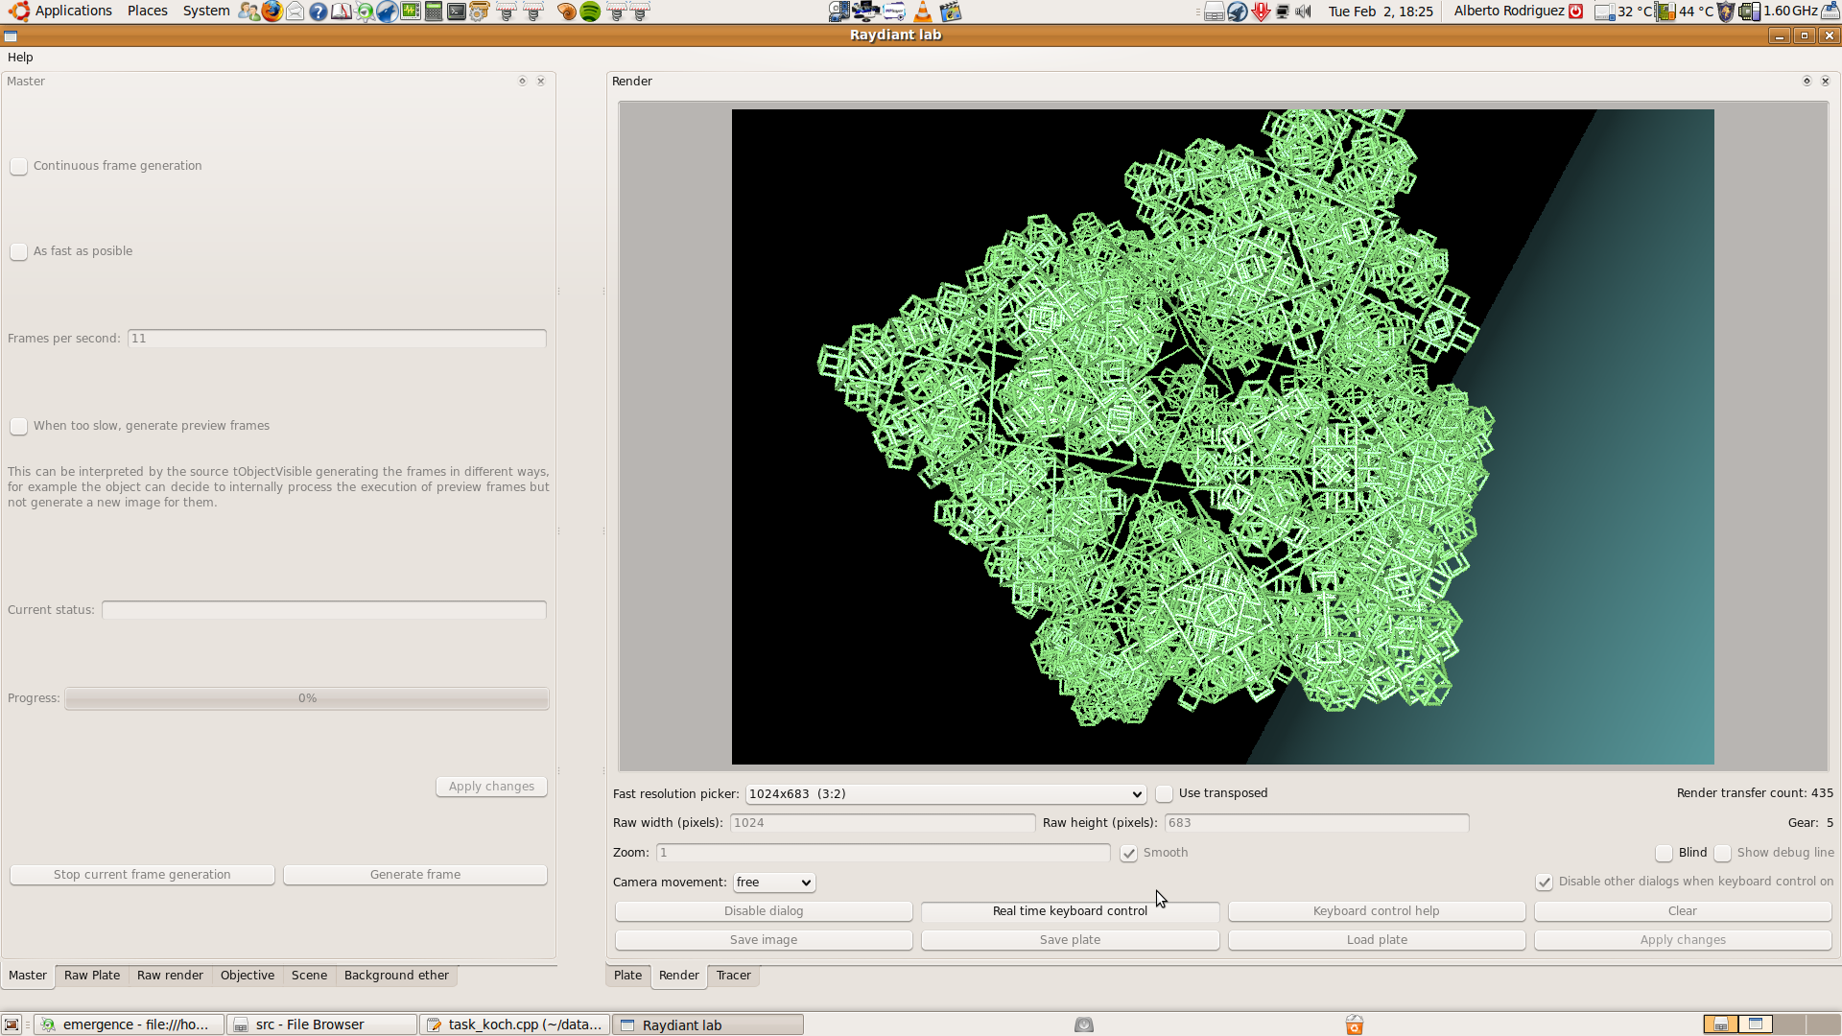
Task: Open the Spotify icon in panel
Action: (x=590, y=12)
